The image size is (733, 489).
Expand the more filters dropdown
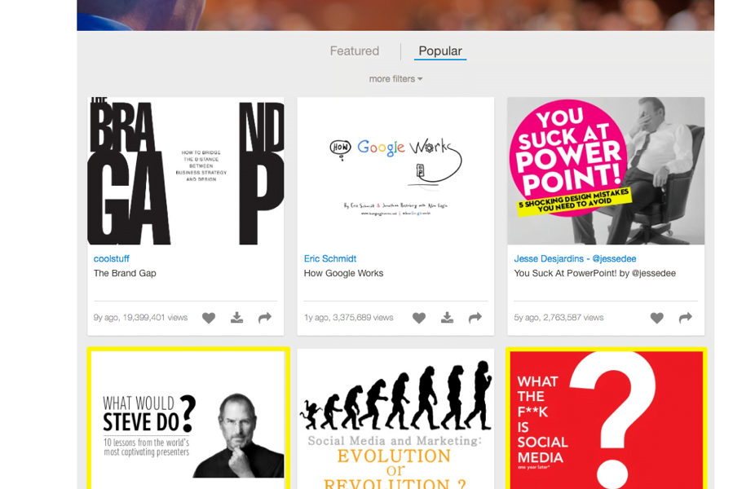point(395,79)
